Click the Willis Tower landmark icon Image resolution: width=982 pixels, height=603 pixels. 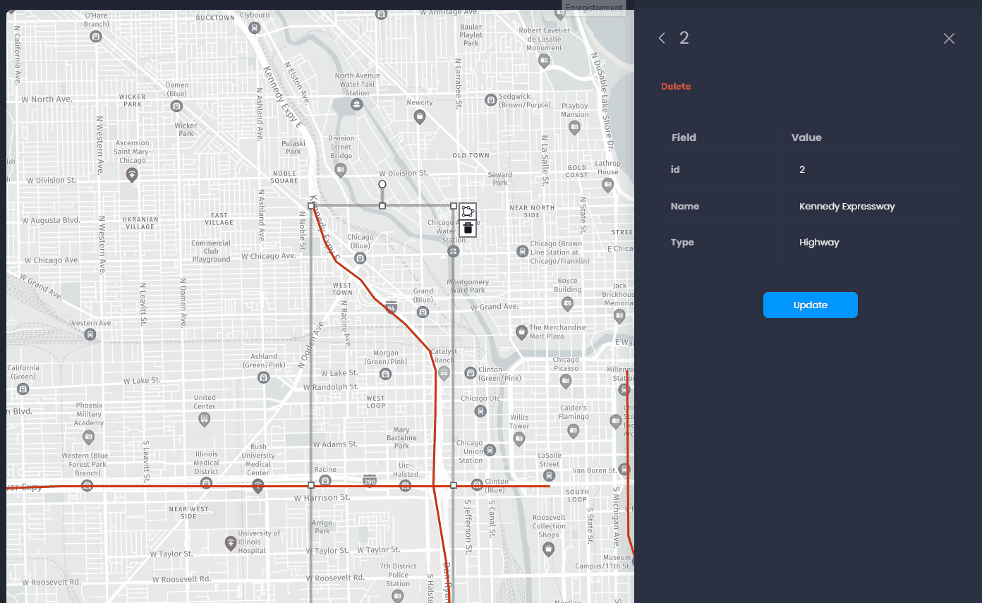pyautogui.click(x=519, y=439)
